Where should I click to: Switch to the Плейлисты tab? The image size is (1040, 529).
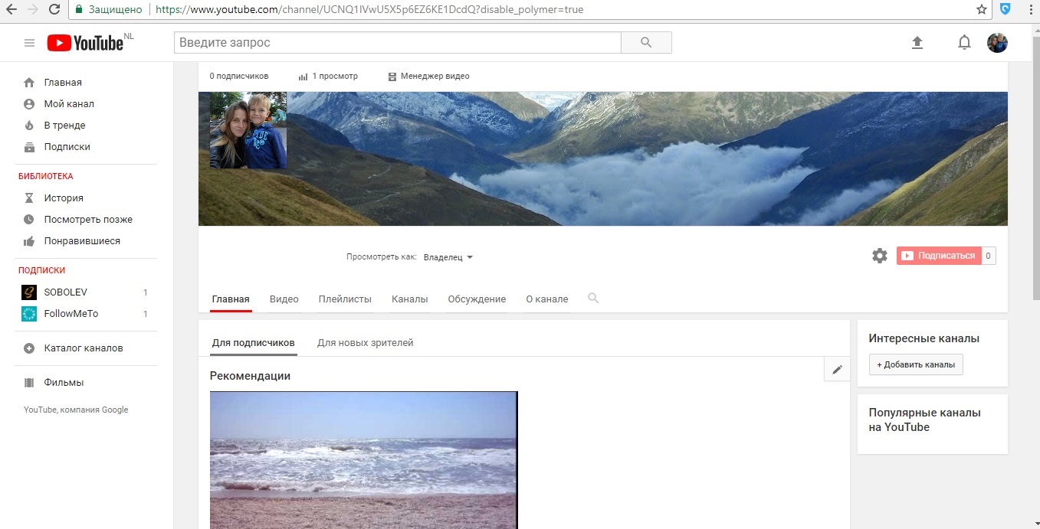coord(345,299)
